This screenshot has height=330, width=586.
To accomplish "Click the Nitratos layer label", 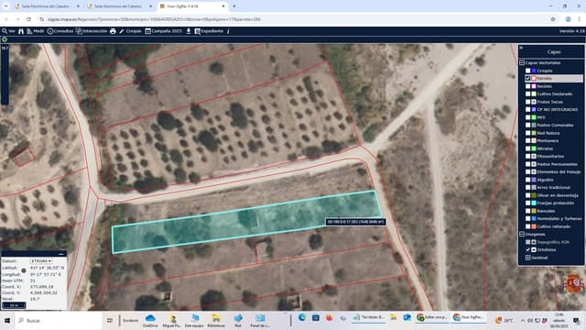I will tap(545, 148).
